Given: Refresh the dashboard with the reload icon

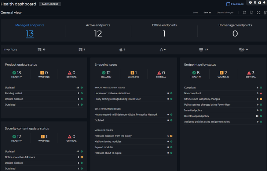Looking at the screenshot, I should [244, 12].
